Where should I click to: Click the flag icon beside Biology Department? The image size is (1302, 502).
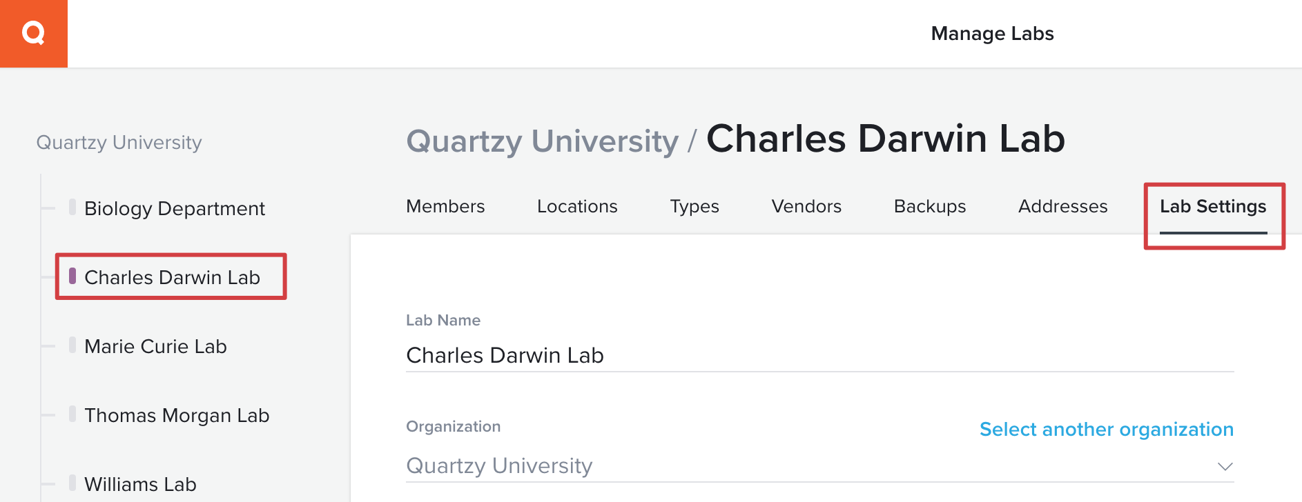tap(72, 208)
